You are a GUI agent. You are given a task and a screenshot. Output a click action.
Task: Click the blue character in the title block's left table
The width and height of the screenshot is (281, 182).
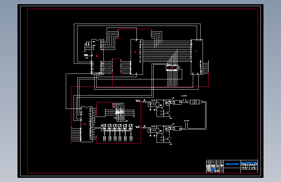tap(213, 169)
